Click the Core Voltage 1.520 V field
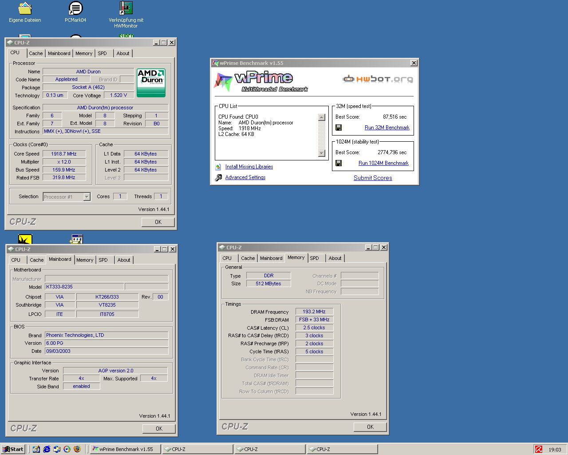The image size is (568, 455). pos(118,95)
